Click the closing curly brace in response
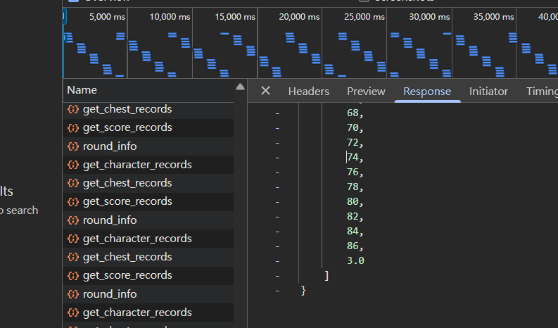 pos(303,291)
